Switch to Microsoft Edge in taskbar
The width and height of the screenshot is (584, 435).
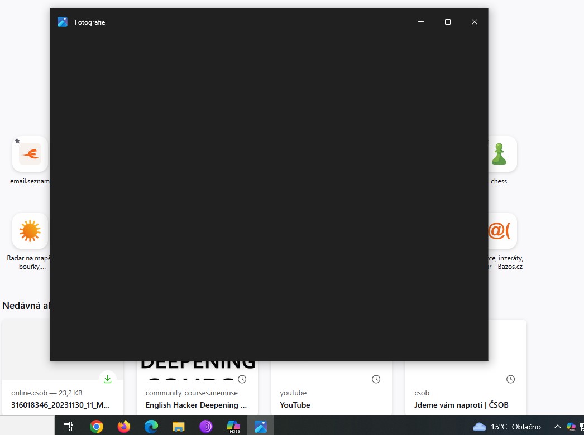151,427
